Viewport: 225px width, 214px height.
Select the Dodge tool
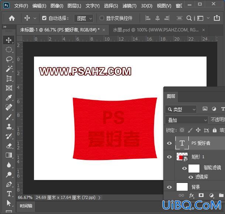pos(9,174)
